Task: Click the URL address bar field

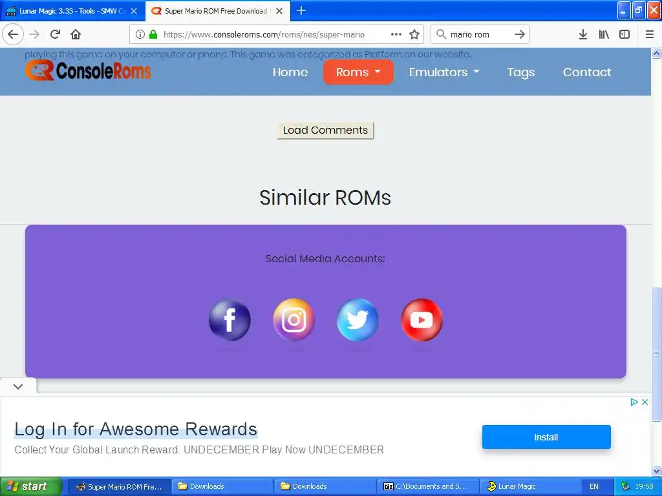Action: pyautogui.click(x=277, y=34)
